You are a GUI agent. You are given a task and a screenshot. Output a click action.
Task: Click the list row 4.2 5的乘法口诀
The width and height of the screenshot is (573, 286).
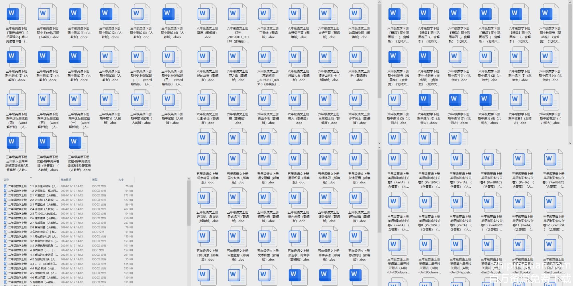[68, 259]
